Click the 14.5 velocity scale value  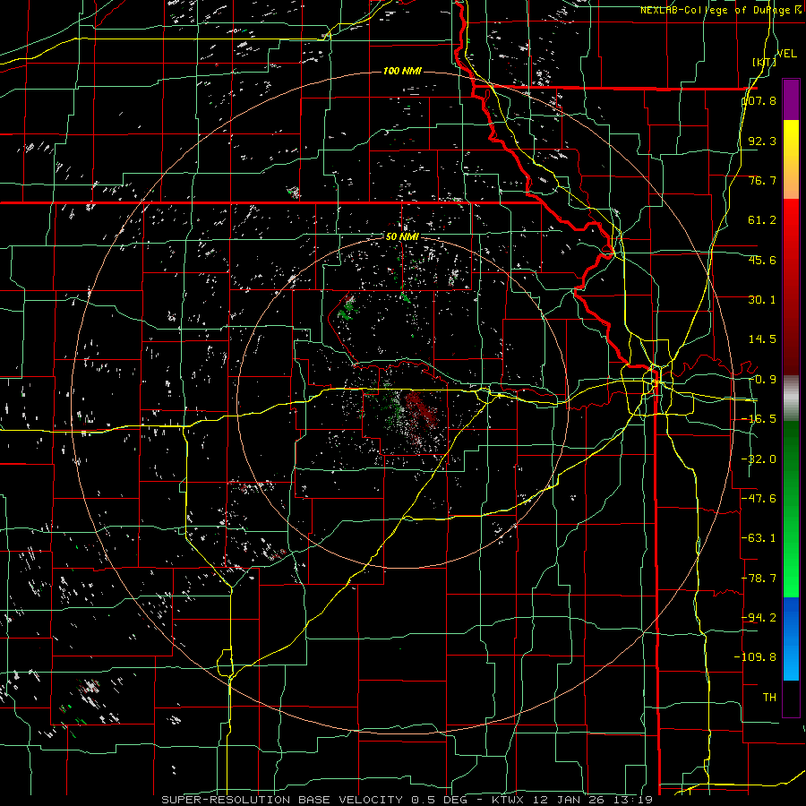coord(762,339)
